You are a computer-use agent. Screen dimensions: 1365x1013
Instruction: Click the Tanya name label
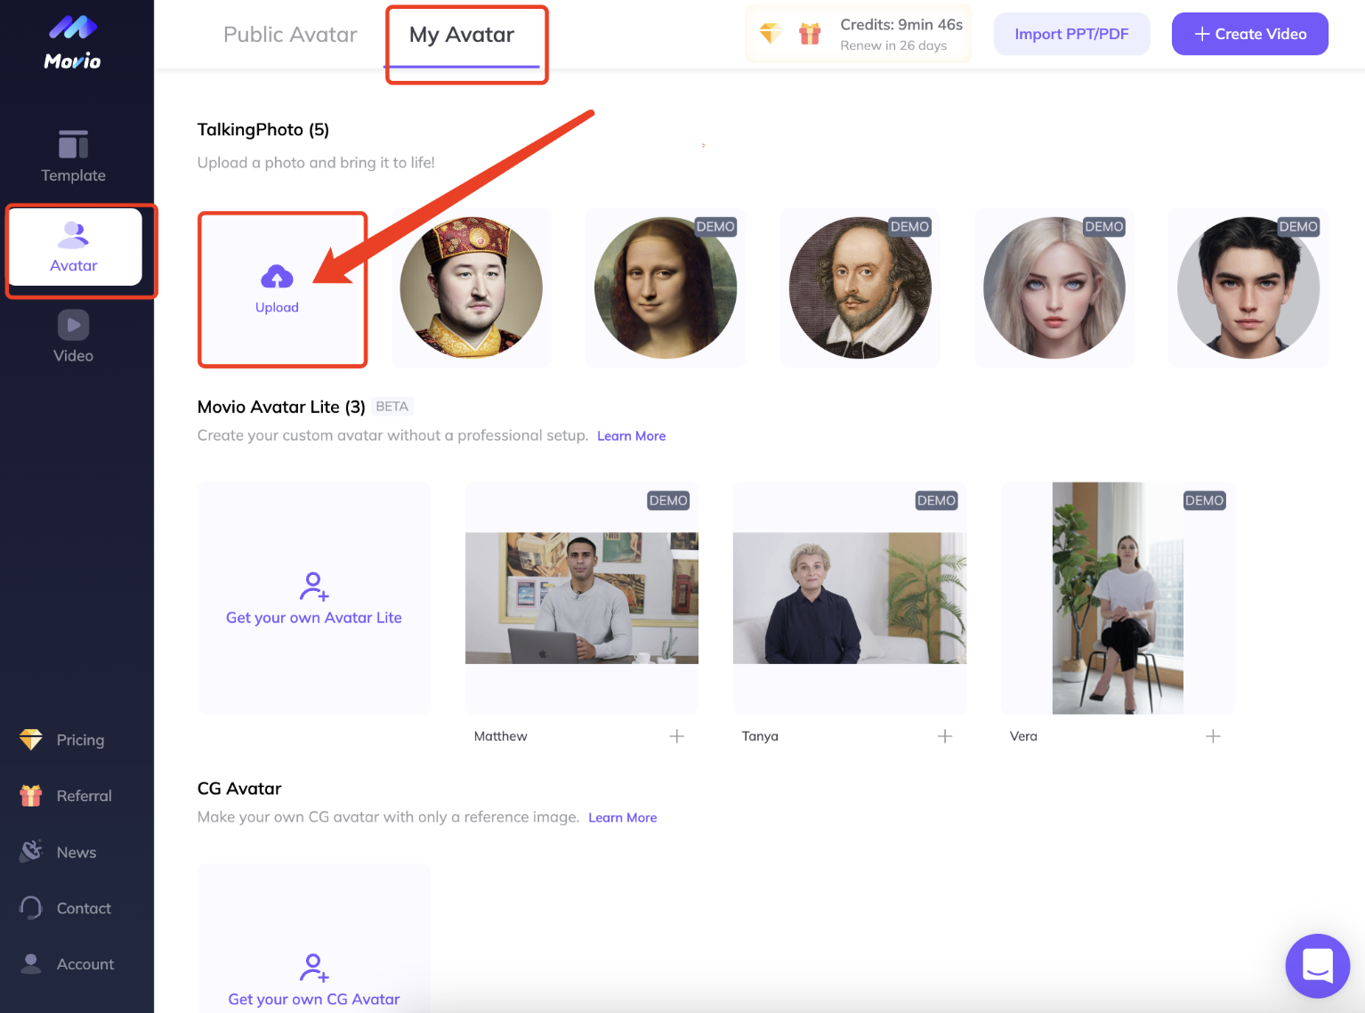[760, 736]
